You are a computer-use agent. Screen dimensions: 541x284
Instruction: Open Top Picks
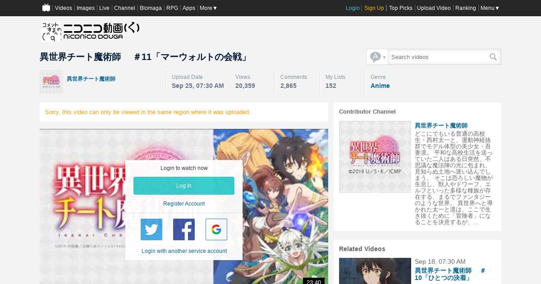401,8
